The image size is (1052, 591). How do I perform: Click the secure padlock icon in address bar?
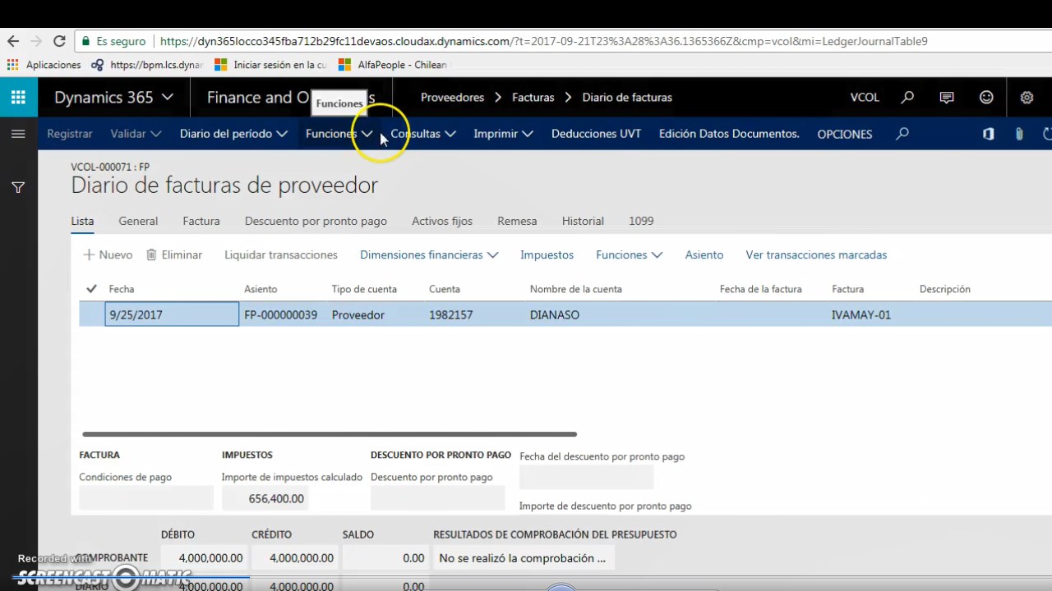pyautogui.click(x=86, y=41)
